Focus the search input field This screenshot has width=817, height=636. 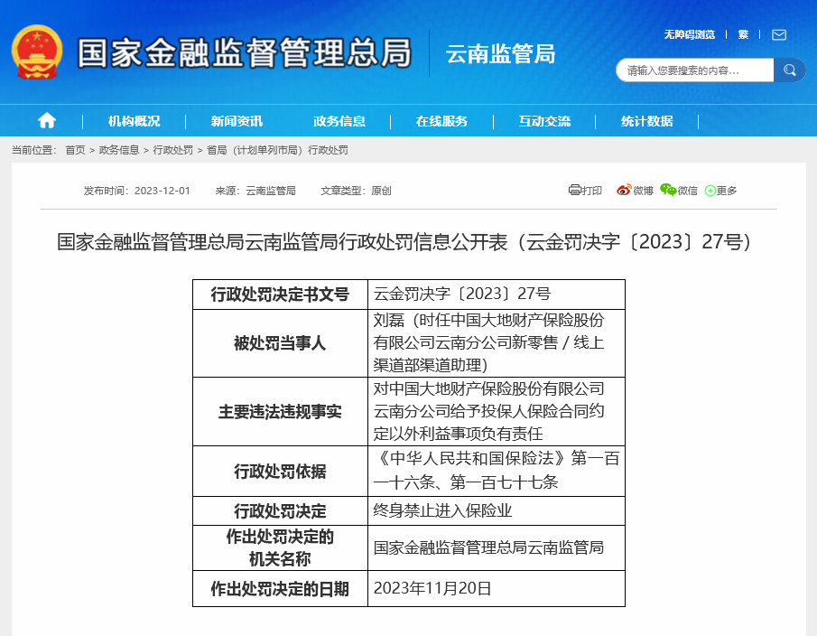693,70
